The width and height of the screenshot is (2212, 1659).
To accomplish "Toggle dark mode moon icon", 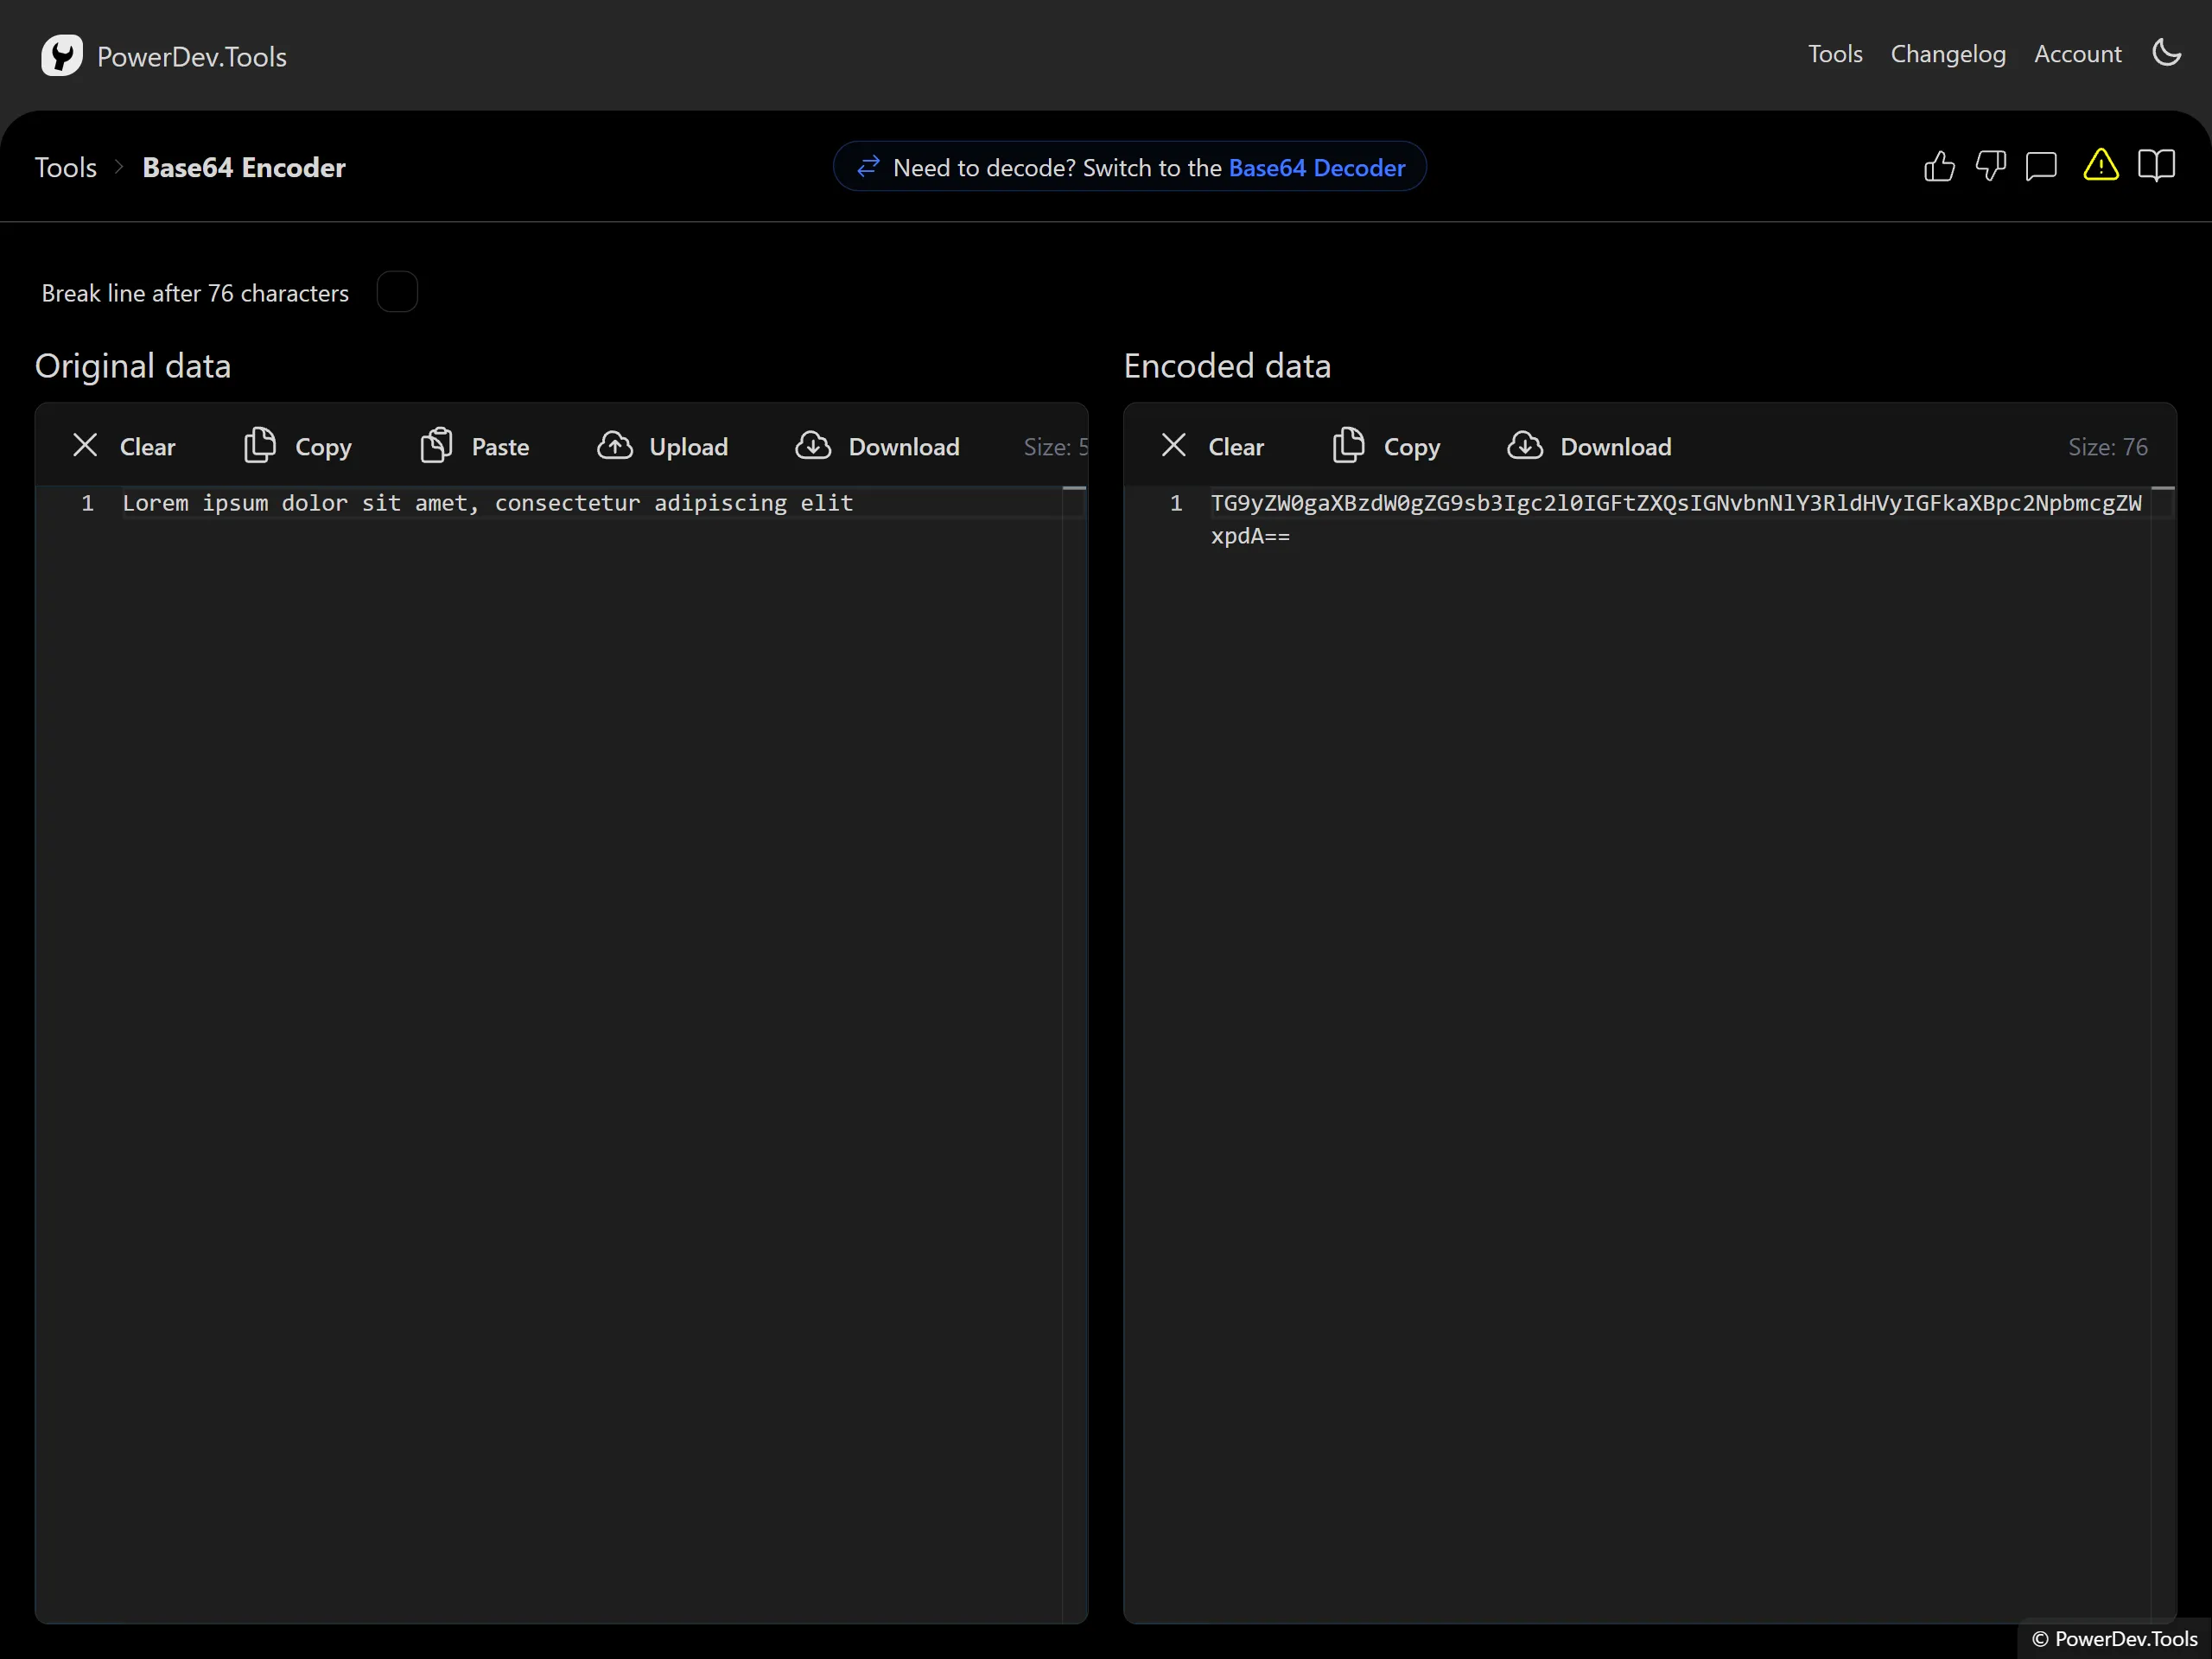I will [x=2166, y=53].
